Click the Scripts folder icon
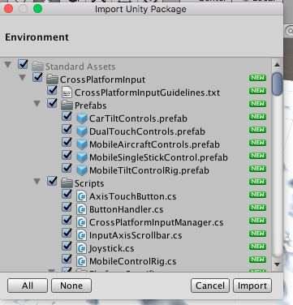Viewport: 293px width, 305px height. click(67, 183)
